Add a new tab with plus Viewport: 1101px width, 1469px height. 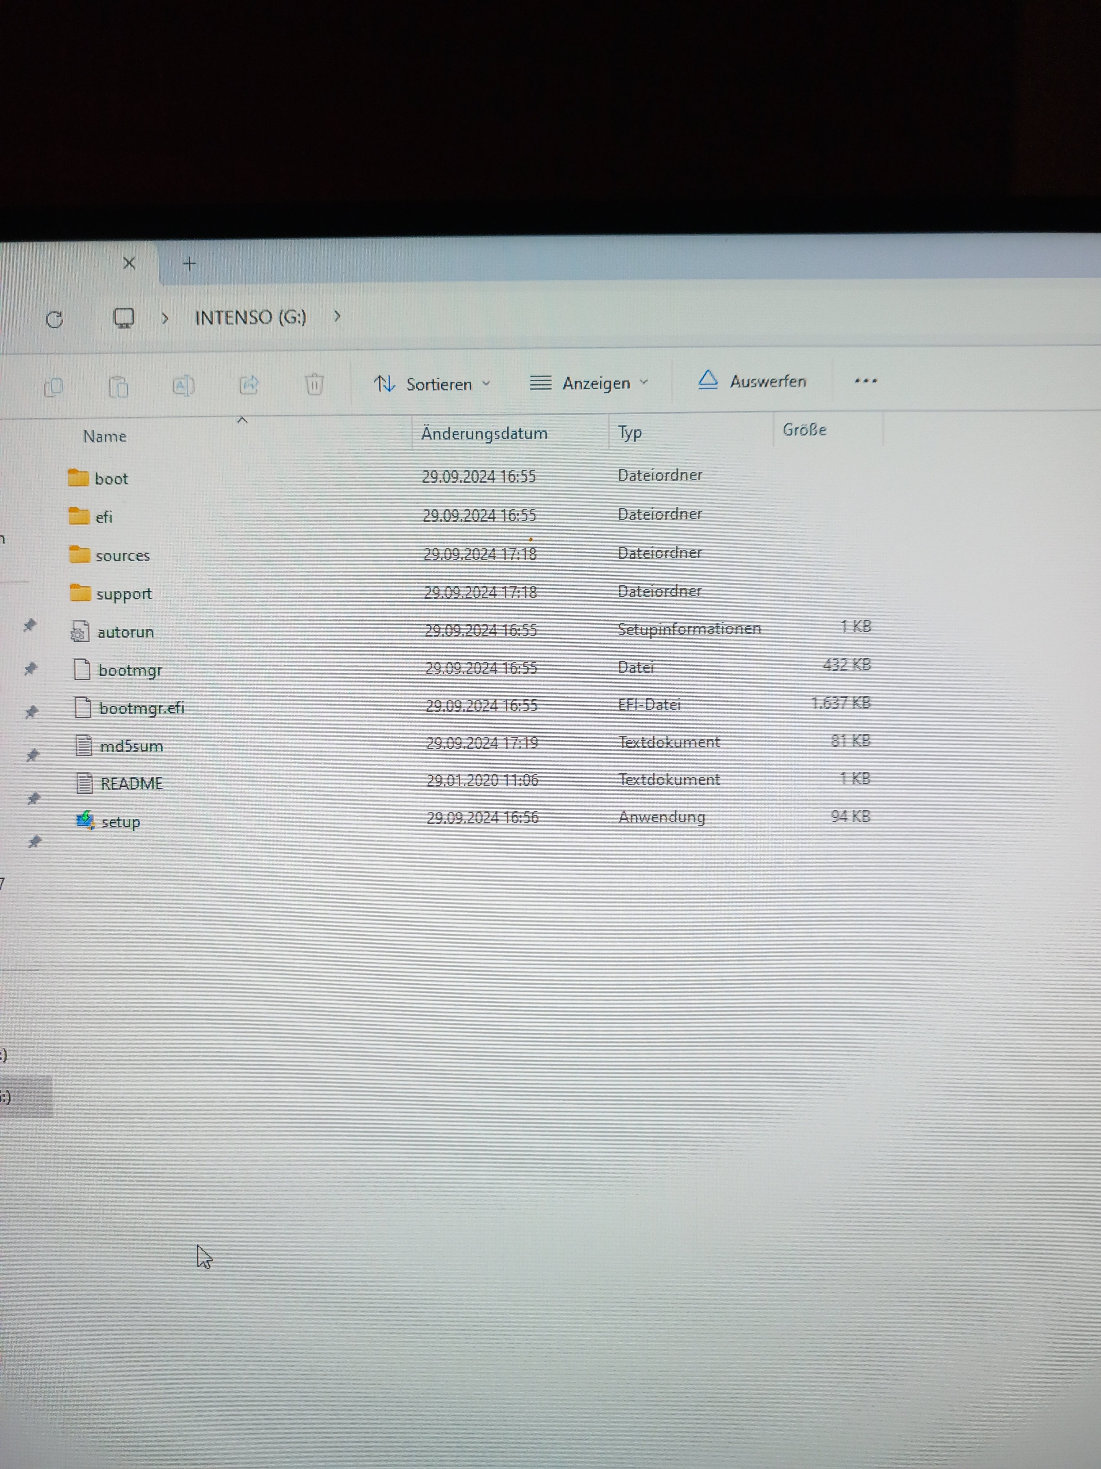tap(189, 264)
